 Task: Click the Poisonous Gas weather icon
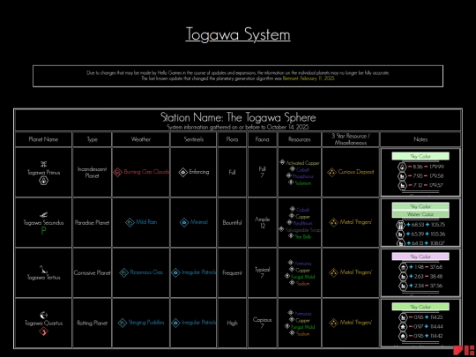pos(124,272)
